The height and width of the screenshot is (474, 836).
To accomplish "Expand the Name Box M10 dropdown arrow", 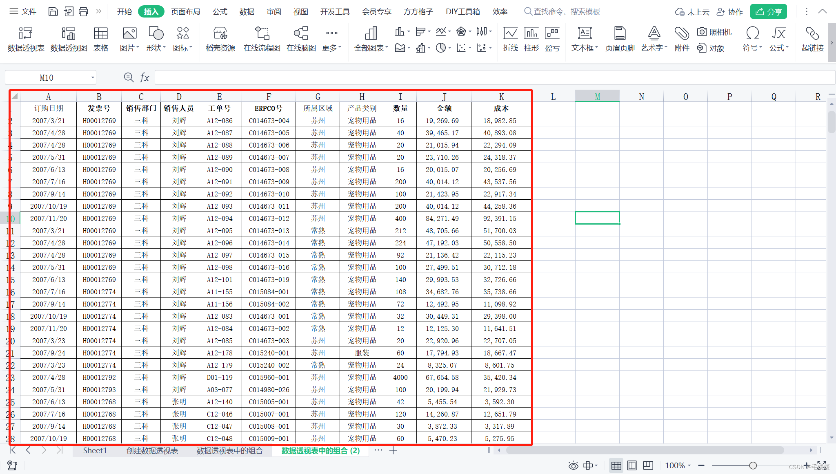I will (93, 77).
